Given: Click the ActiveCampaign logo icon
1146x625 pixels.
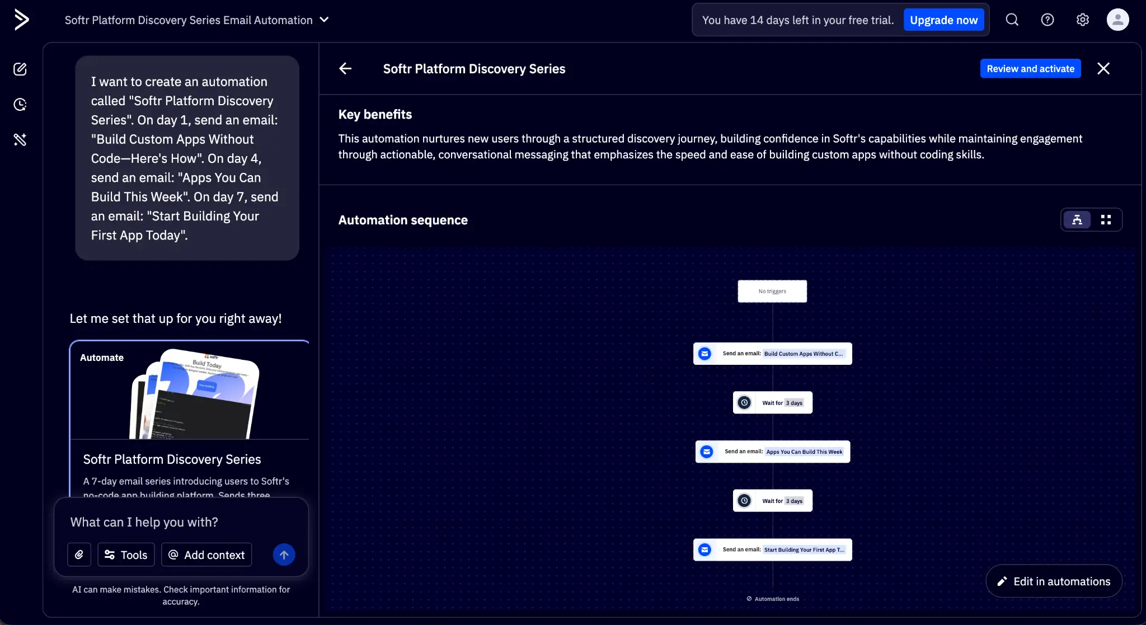Looking at the screenshot, I should click(x=21, y=20).
